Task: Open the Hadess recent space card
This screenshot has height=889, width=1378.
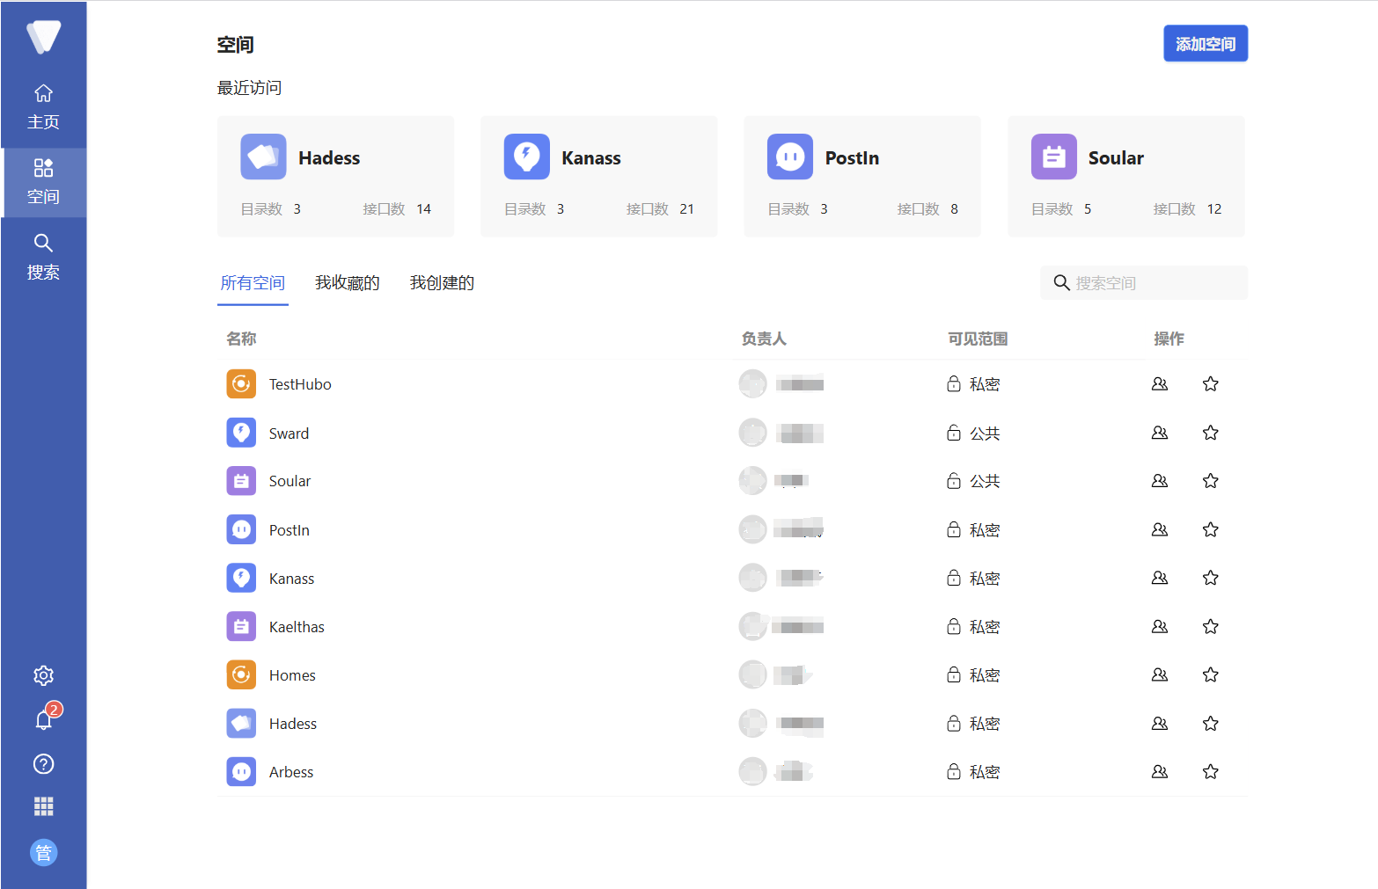Action: pyautogui.click(x=335, y=177)
